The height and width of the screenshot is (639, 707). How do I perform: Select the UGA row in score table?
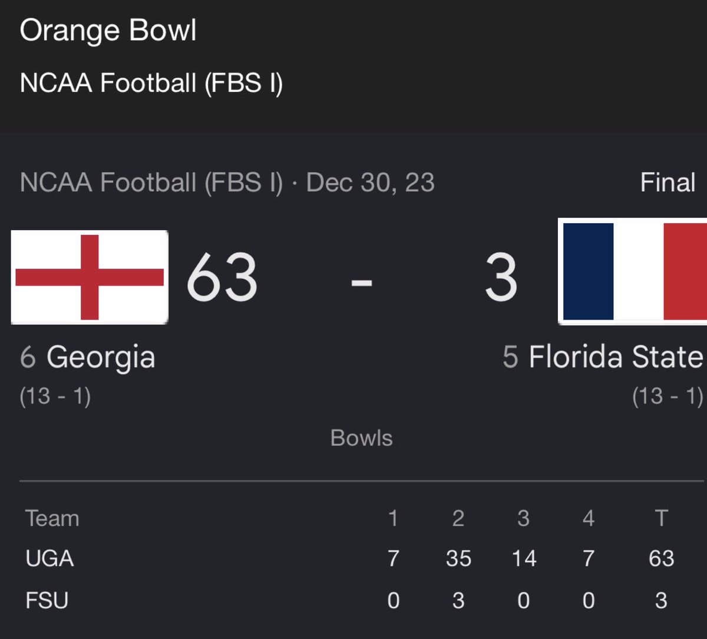353,558
